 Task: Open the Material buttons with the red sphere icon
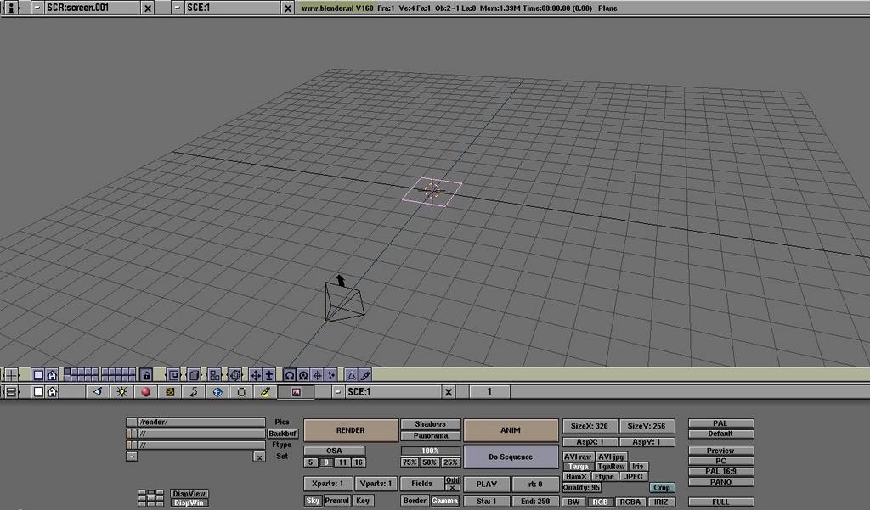146,392
